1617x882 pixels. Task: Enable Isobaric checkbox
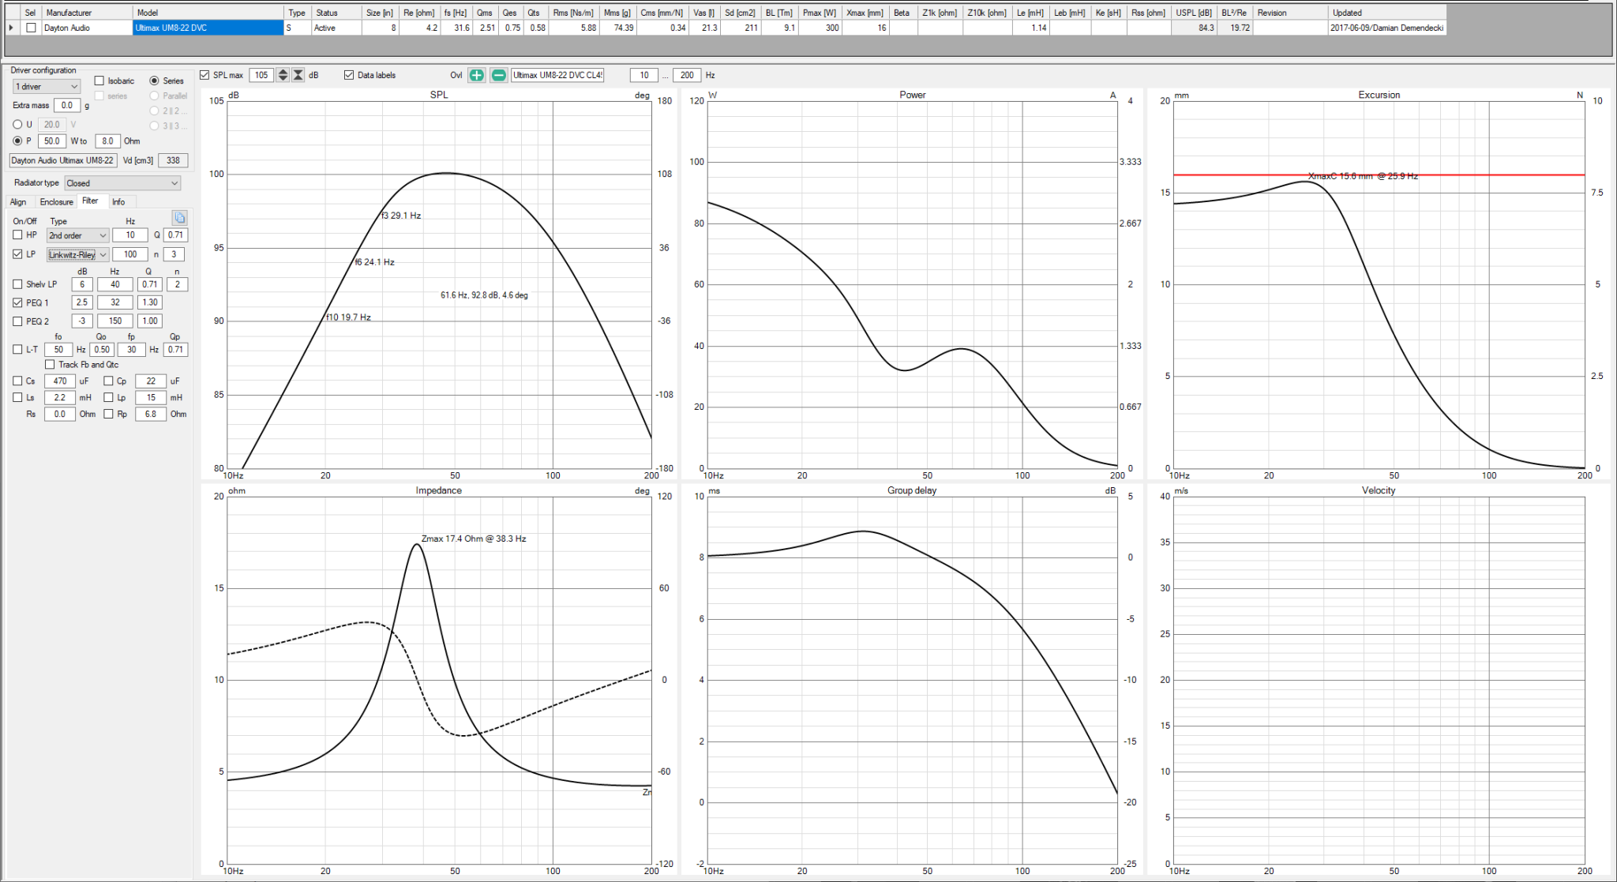point(99,81)
